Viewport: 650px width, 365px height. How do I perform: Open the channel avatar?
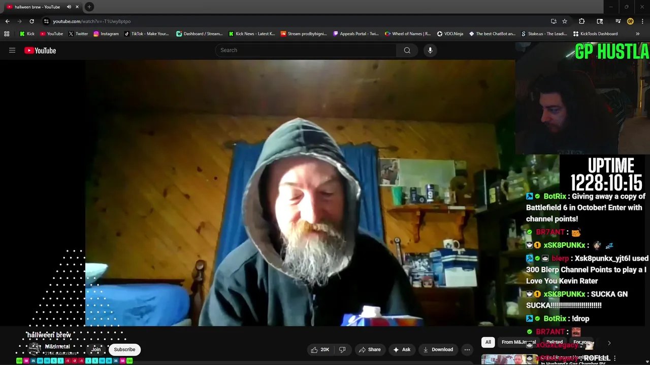click(35, 349)
